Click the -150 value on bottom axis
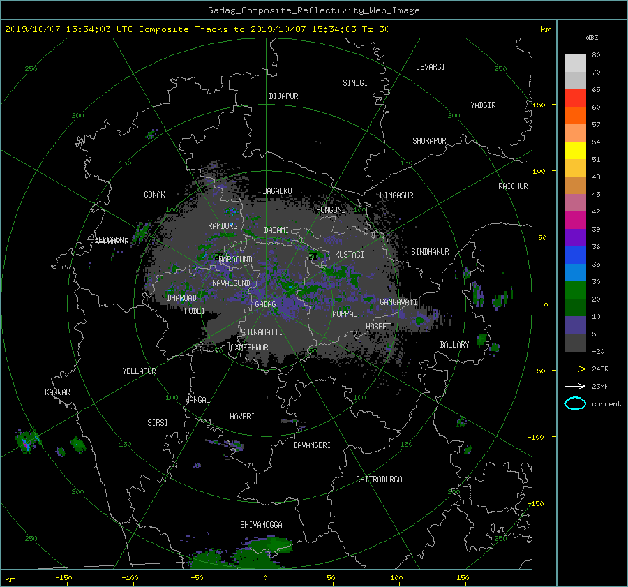628x587 pixels. 63,578
